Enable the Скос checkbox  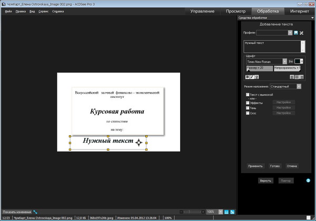click(248, 113)
